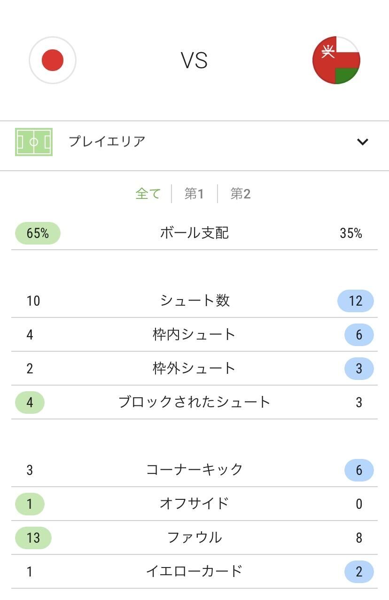Click the ボール支配 stat label
Viewport: 389px width, 600px height.
pos(194,233)
